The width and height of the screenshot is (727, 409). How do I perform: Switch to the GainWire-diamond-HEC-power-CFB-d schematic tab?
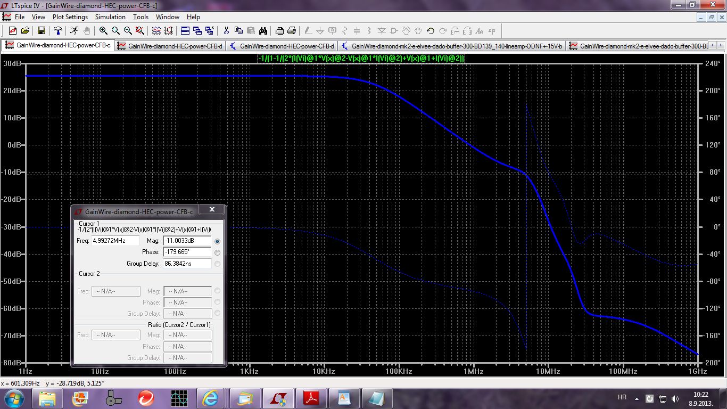point(282,46)
